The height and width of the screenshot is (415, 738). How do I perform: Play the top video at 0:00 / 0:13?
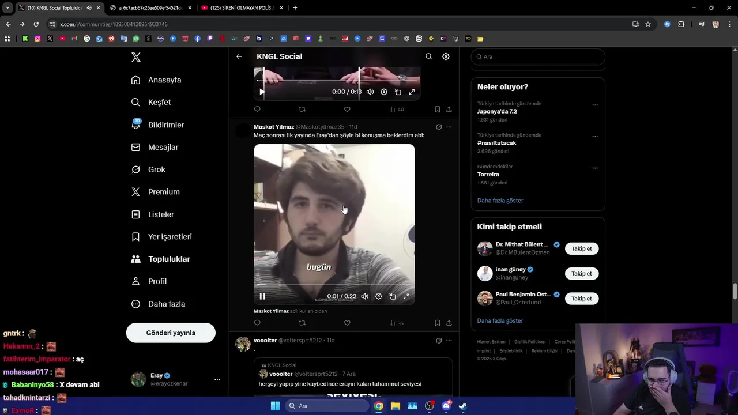[x=262, y=92]
